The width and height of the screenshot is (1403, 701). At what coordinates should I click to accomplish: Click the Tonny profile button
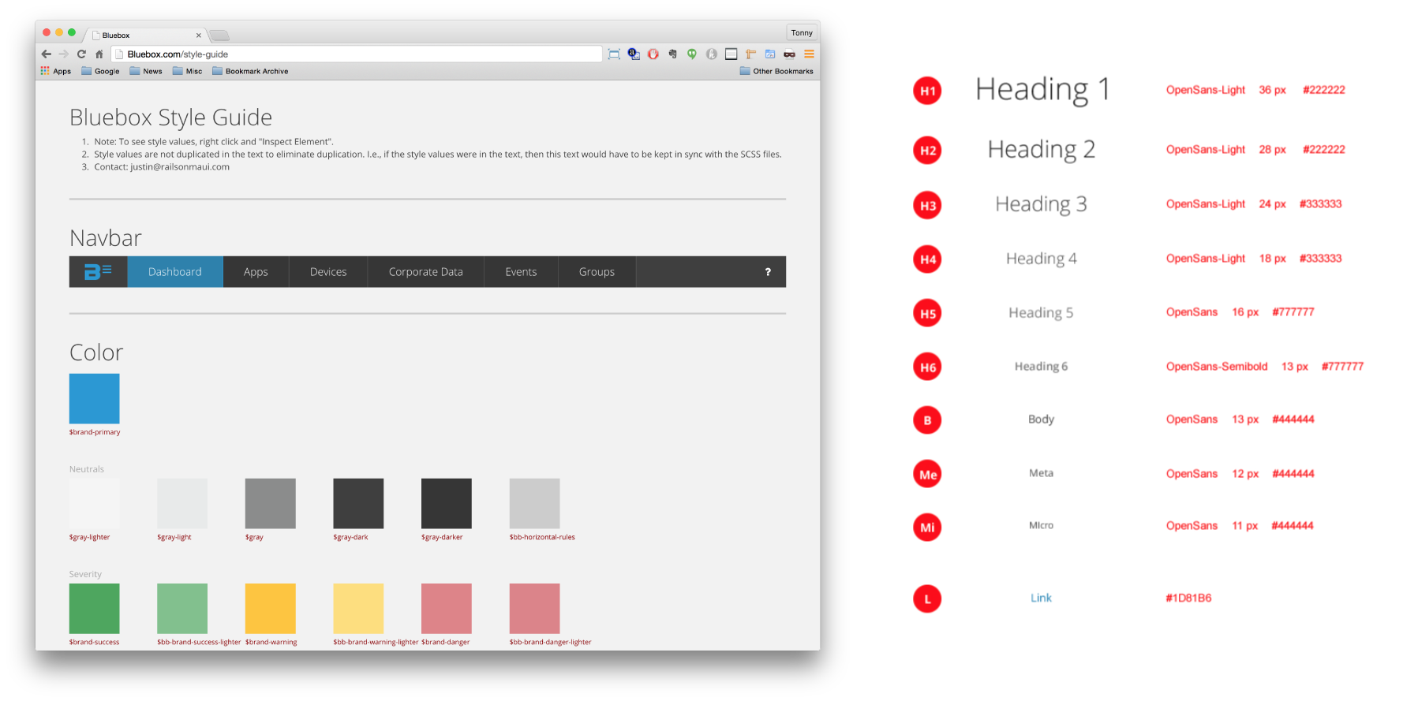(x=802, y=32)
